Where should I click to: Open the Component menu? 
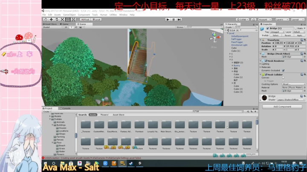[84, 14]
